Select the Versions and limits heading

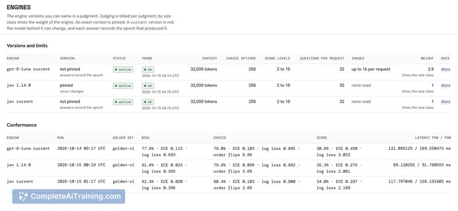coord(27,46)
